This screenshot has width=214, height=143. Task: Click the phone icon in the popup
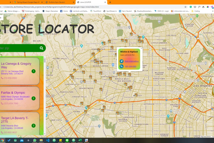[122, 66]
